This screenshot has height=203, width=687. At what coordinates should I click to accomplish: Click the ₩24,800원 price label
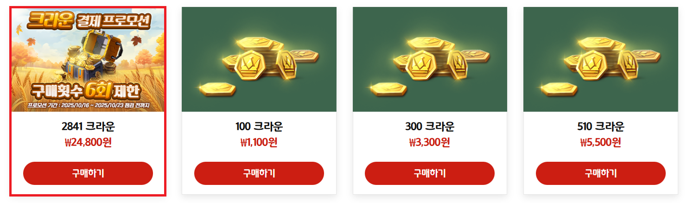[x=88, y=142]
